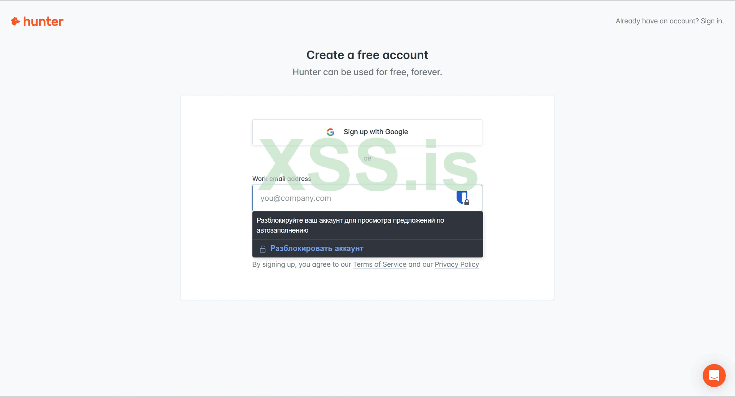Click the Hunter fox logo icon
The width and height of the screenshot is (735, 397).
(x=15, y=21)
